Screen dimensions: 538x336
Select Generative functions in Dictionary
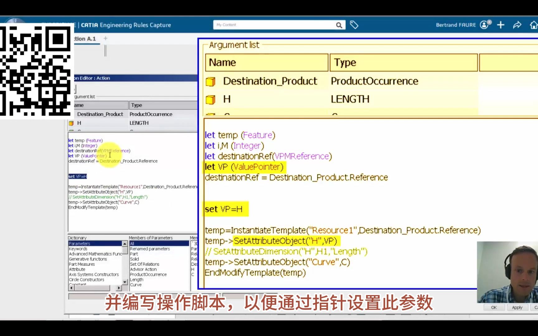88,259
